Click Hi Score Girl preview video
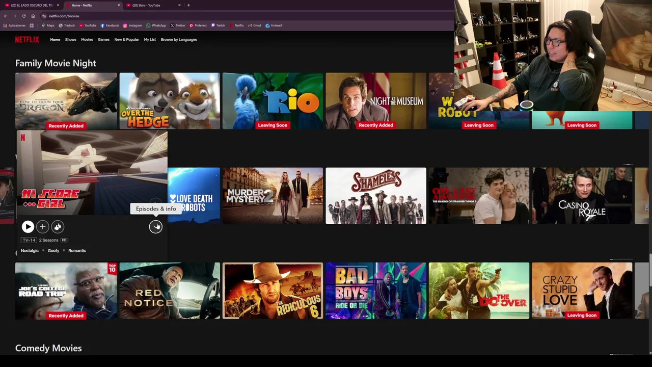This screenshot has height=367, width=652. 92,173
